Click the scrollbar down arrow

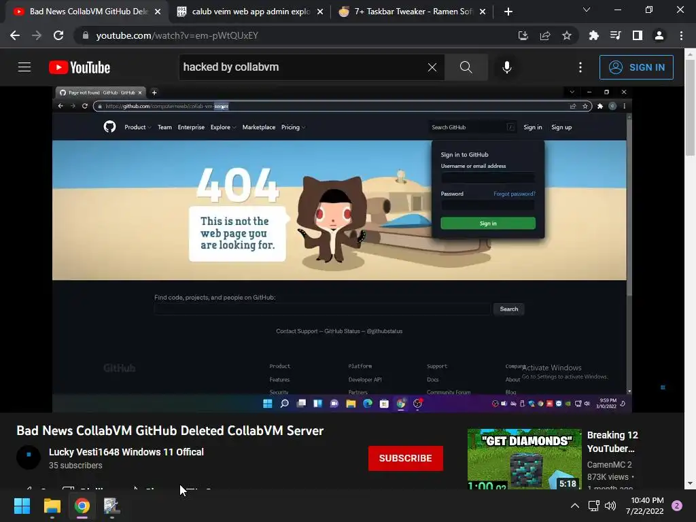point(690,484)
